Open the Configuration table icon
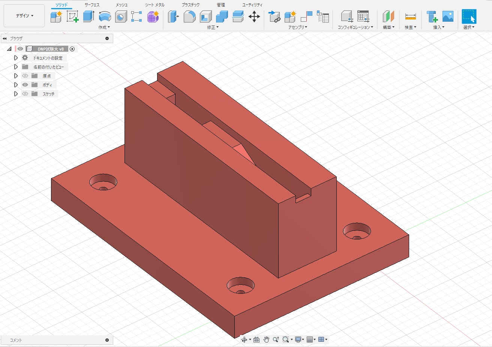Image resolution: width=492 pixels, height=347 pixels. (363, 16)
